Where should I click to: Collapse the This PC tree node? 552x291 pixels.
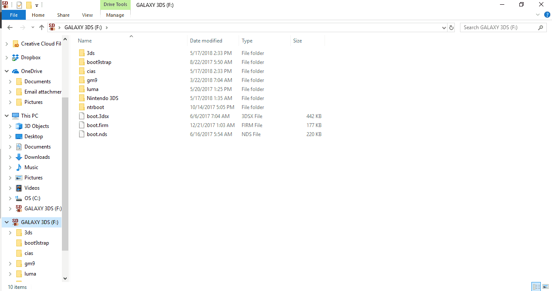point(6,116)
